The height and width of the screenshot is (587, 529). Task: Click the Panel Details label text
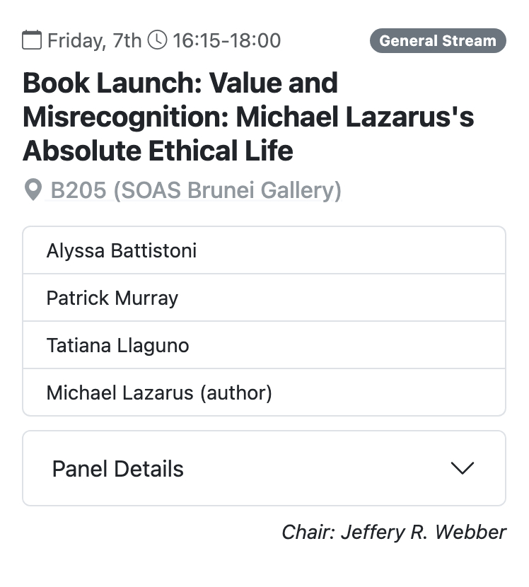(118, 469)
